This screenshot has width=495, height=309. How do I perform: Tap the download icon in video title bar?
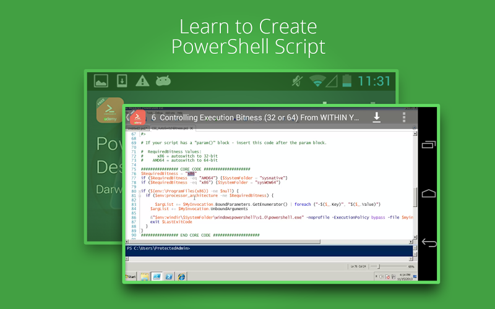click(x=376, y=117)
